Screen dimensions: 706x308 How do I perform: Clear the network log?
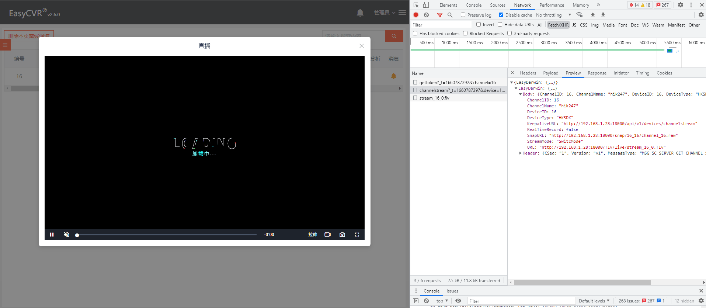pos(426,15)
